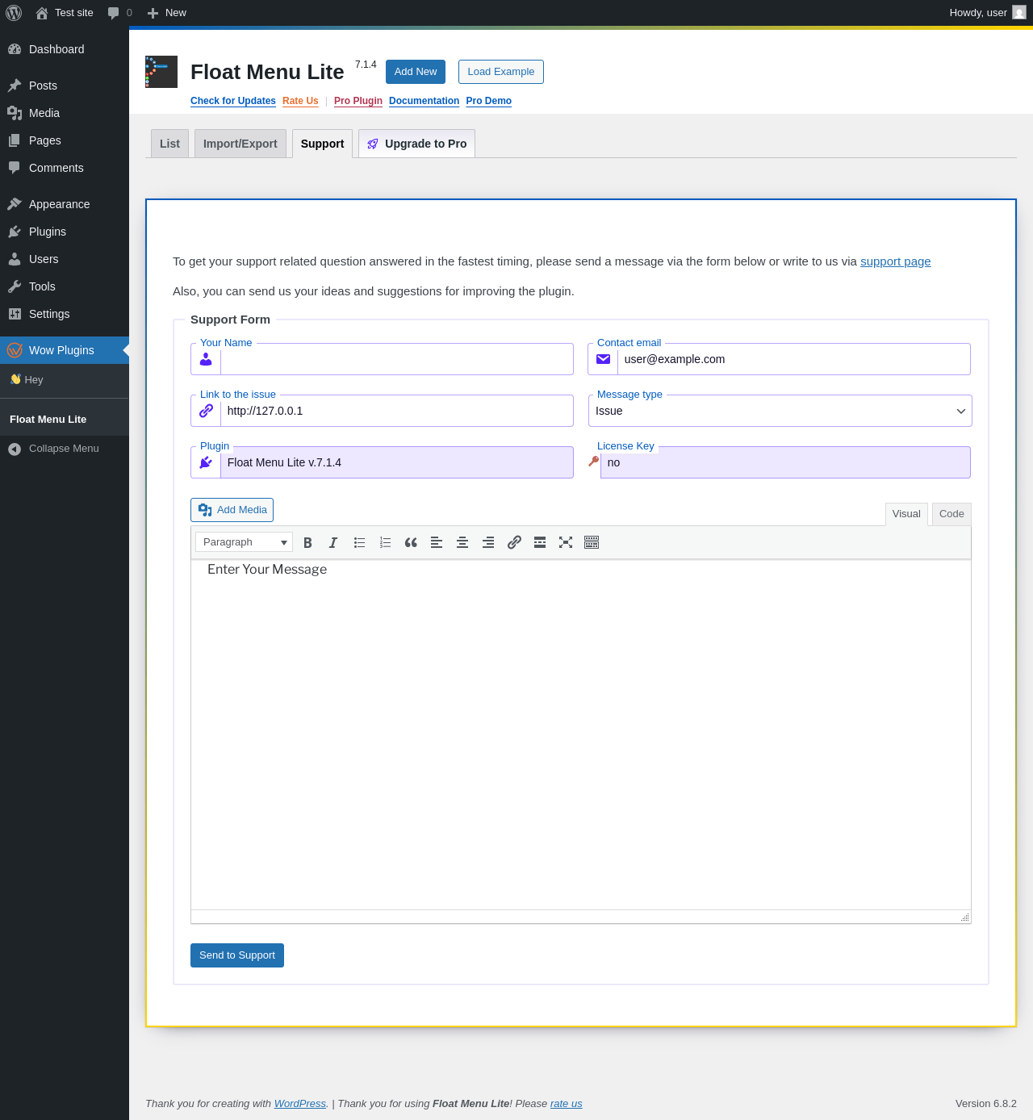Click the Float Menu Lite plugin logo
This screenshot has height=1120, width=1033.
click(x=161, y=72)
